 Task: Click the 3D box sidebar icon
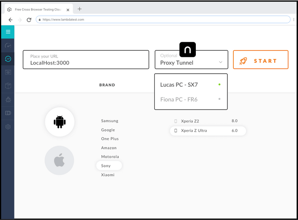(8, 86)
